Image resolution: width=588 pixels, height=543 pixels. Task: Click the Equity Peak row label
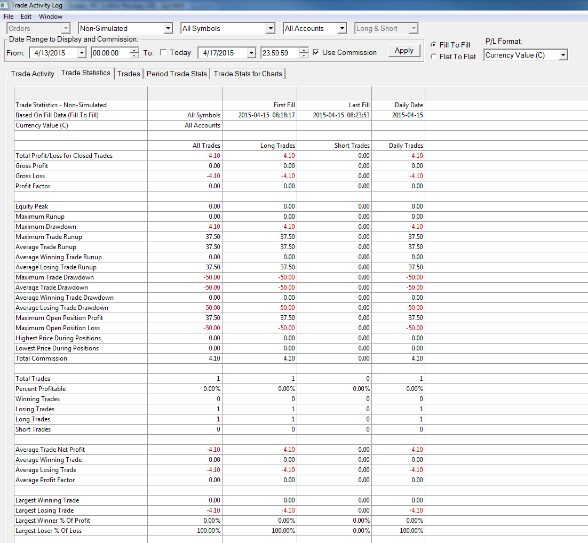[x=32, y=206]
